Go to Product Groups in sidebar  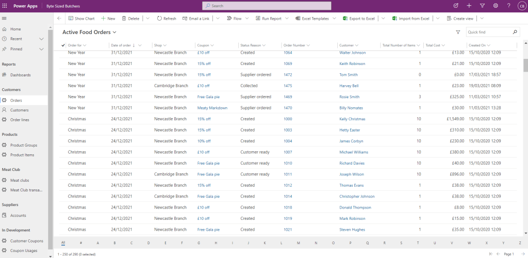tap(24, 145)
